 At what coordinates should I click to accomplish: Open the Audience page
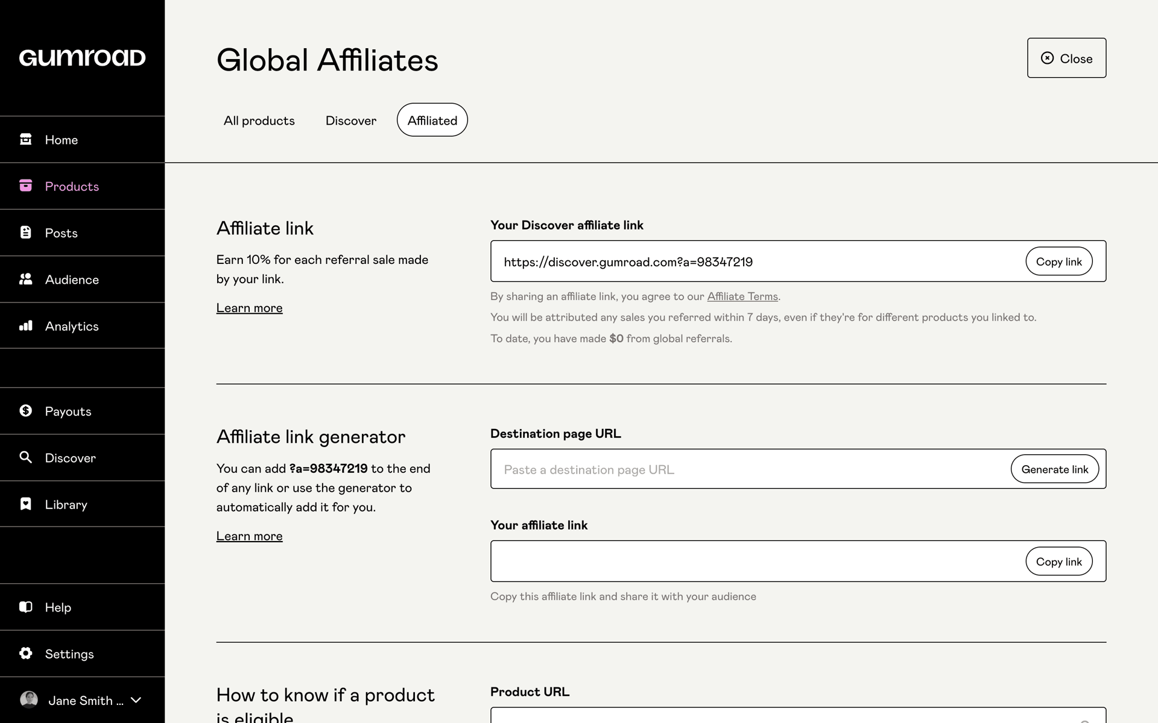pos(82,279)
